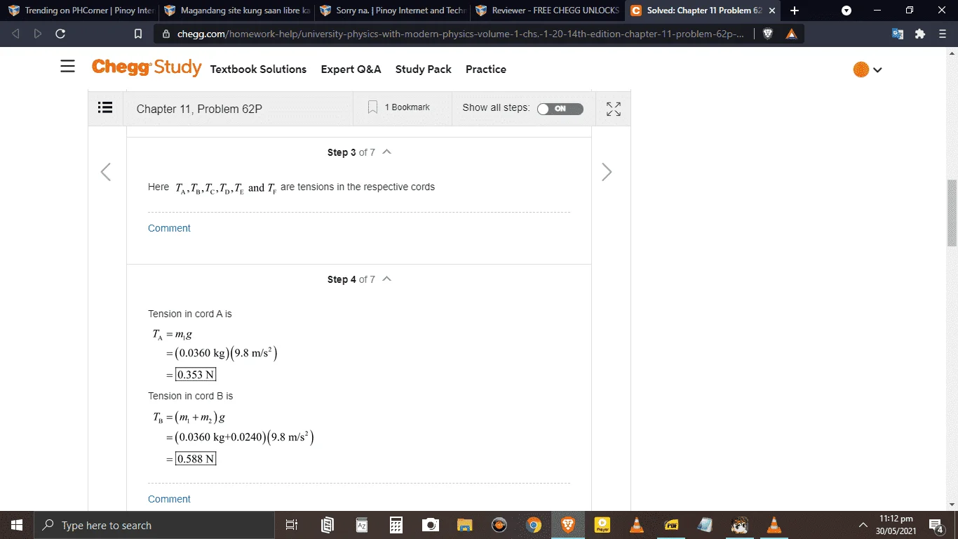958x539 pixels.
Task: Open File Explorer from taskbar
Action: (464, 525)
